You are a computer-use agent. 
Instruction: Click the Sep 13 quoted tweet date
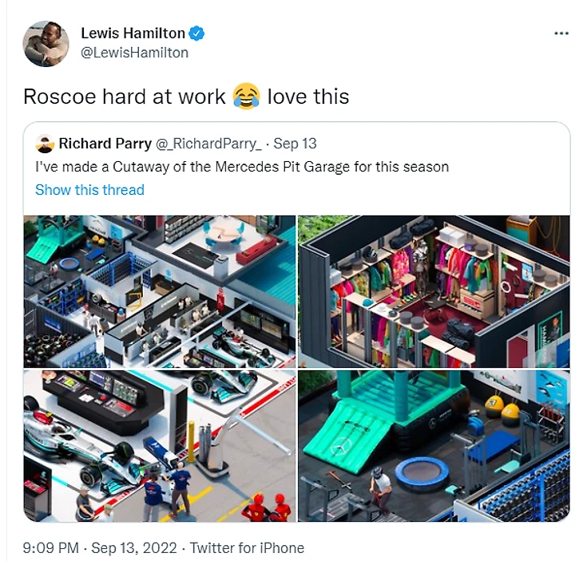pos(295,144)
